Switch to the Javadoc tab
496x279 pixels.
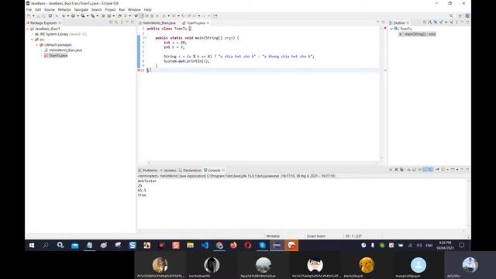click(x=168, y=170)
